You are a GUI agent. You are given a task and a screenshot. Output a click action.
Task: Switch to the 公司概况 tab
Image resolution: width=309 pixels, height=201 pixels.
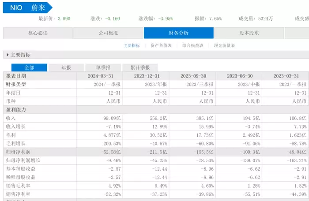coord(108,33)
